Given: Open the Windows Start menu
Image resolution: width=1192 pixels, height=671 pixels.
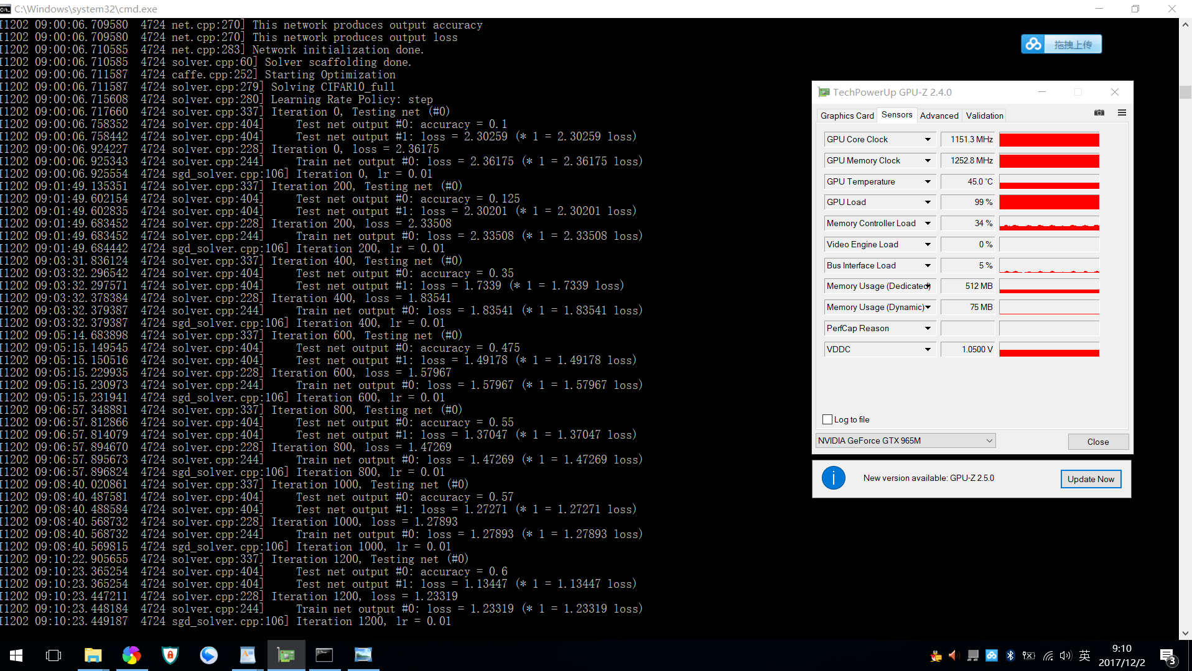Looking at the screenshot, I should pyautogui.click(x=16, y=655).
